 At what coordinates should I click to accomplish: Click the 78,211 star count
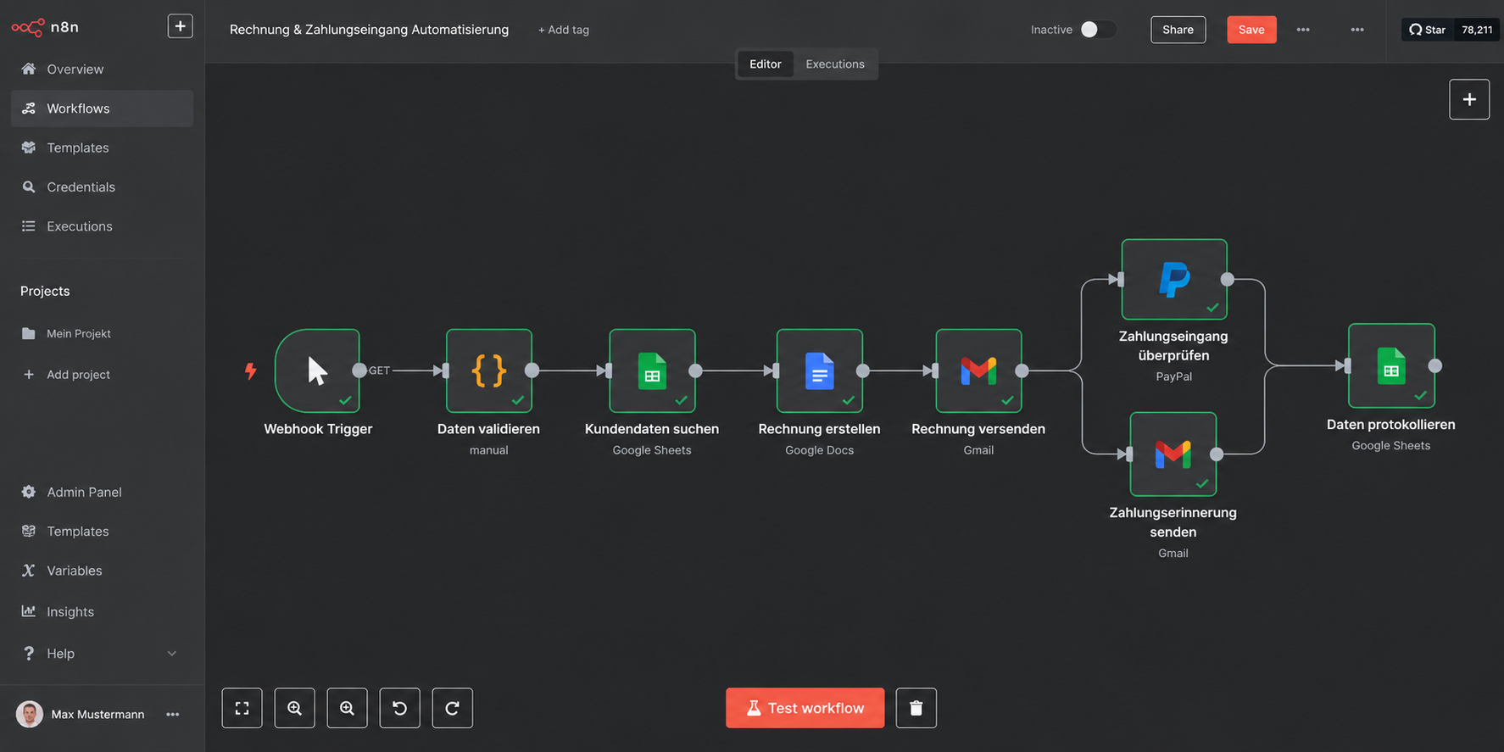[1477, 30]
